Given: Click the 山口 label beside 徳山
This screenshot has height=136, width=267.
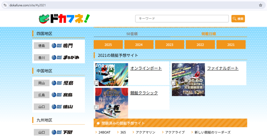Looking at the screenshot, I should [41, 107].
